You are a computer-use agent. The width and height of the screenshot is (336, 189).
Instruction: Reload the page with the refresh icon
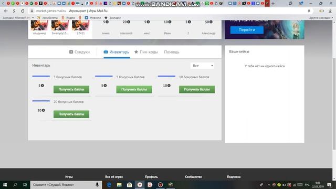[x=23, y=11]
